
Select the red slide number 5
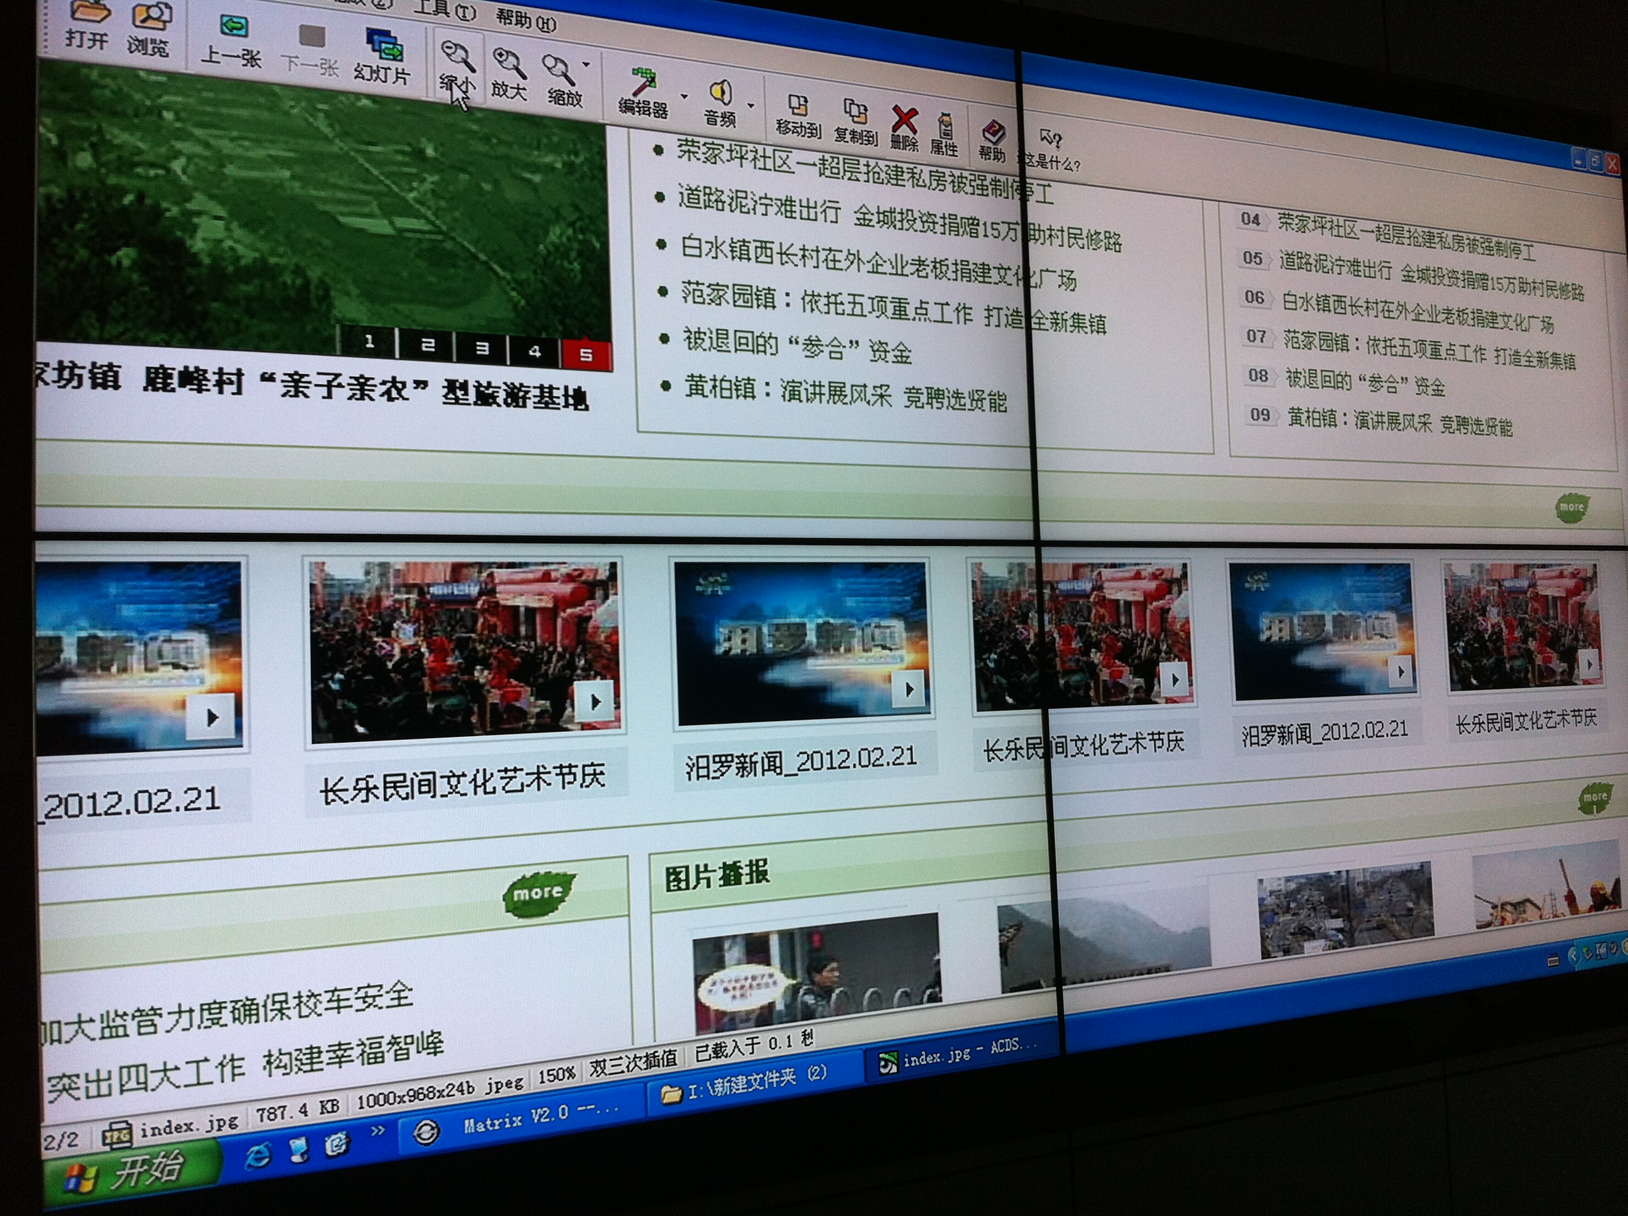coord(586,354)
